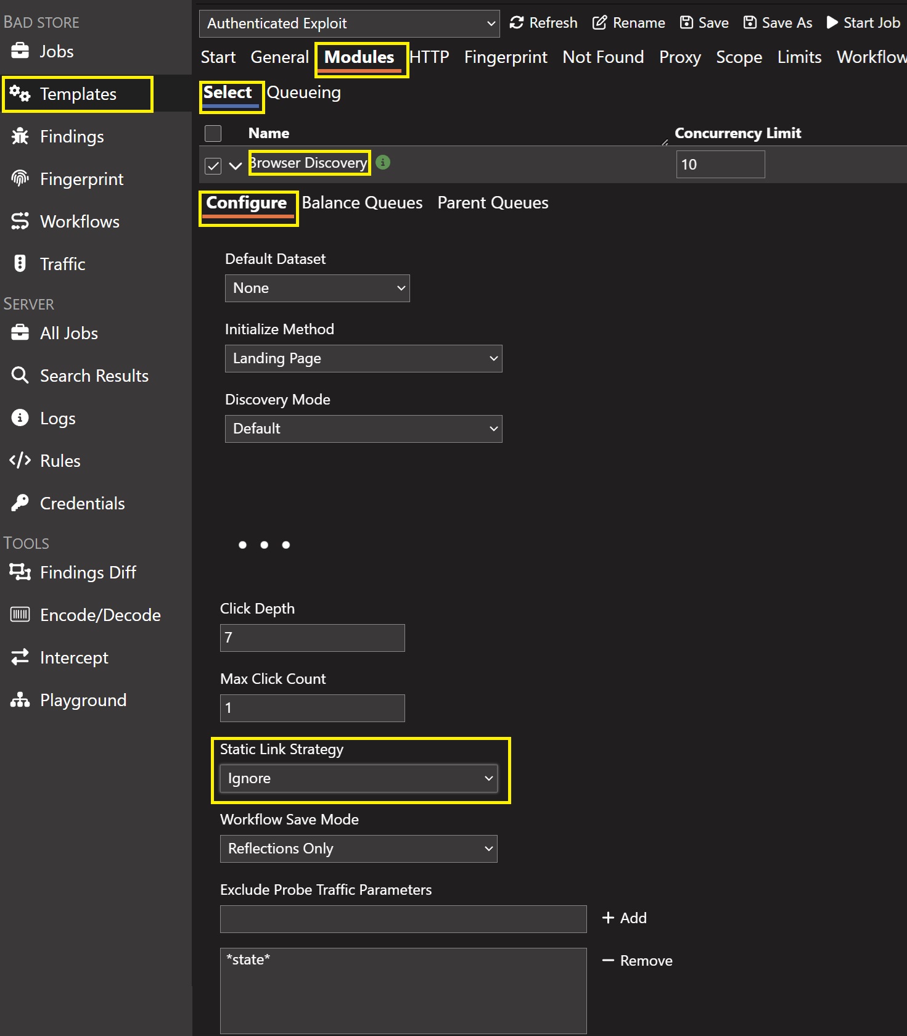Expand the Initialize Method dropdown
Screen dimensions: 907x1036
pos(364,358)
